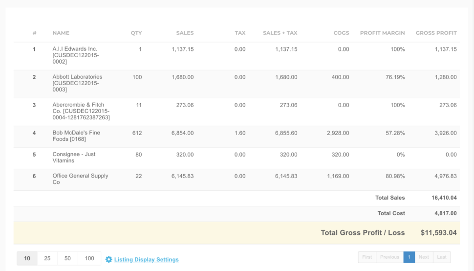Select Bob McDale's Fine Foods customer name

point(76,136)
